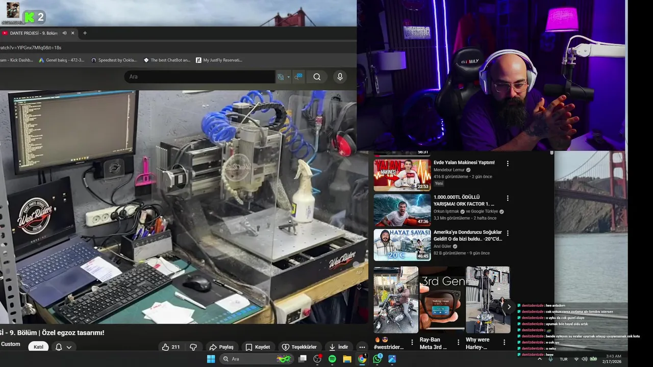Open File Explorer from the taskbar

tap(347, 359)
